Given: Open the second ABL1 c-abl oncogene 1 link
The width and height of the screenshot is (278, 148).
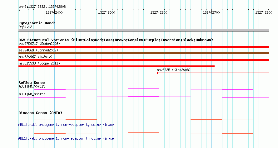Looking at the screenshot, I should point(66,138).
